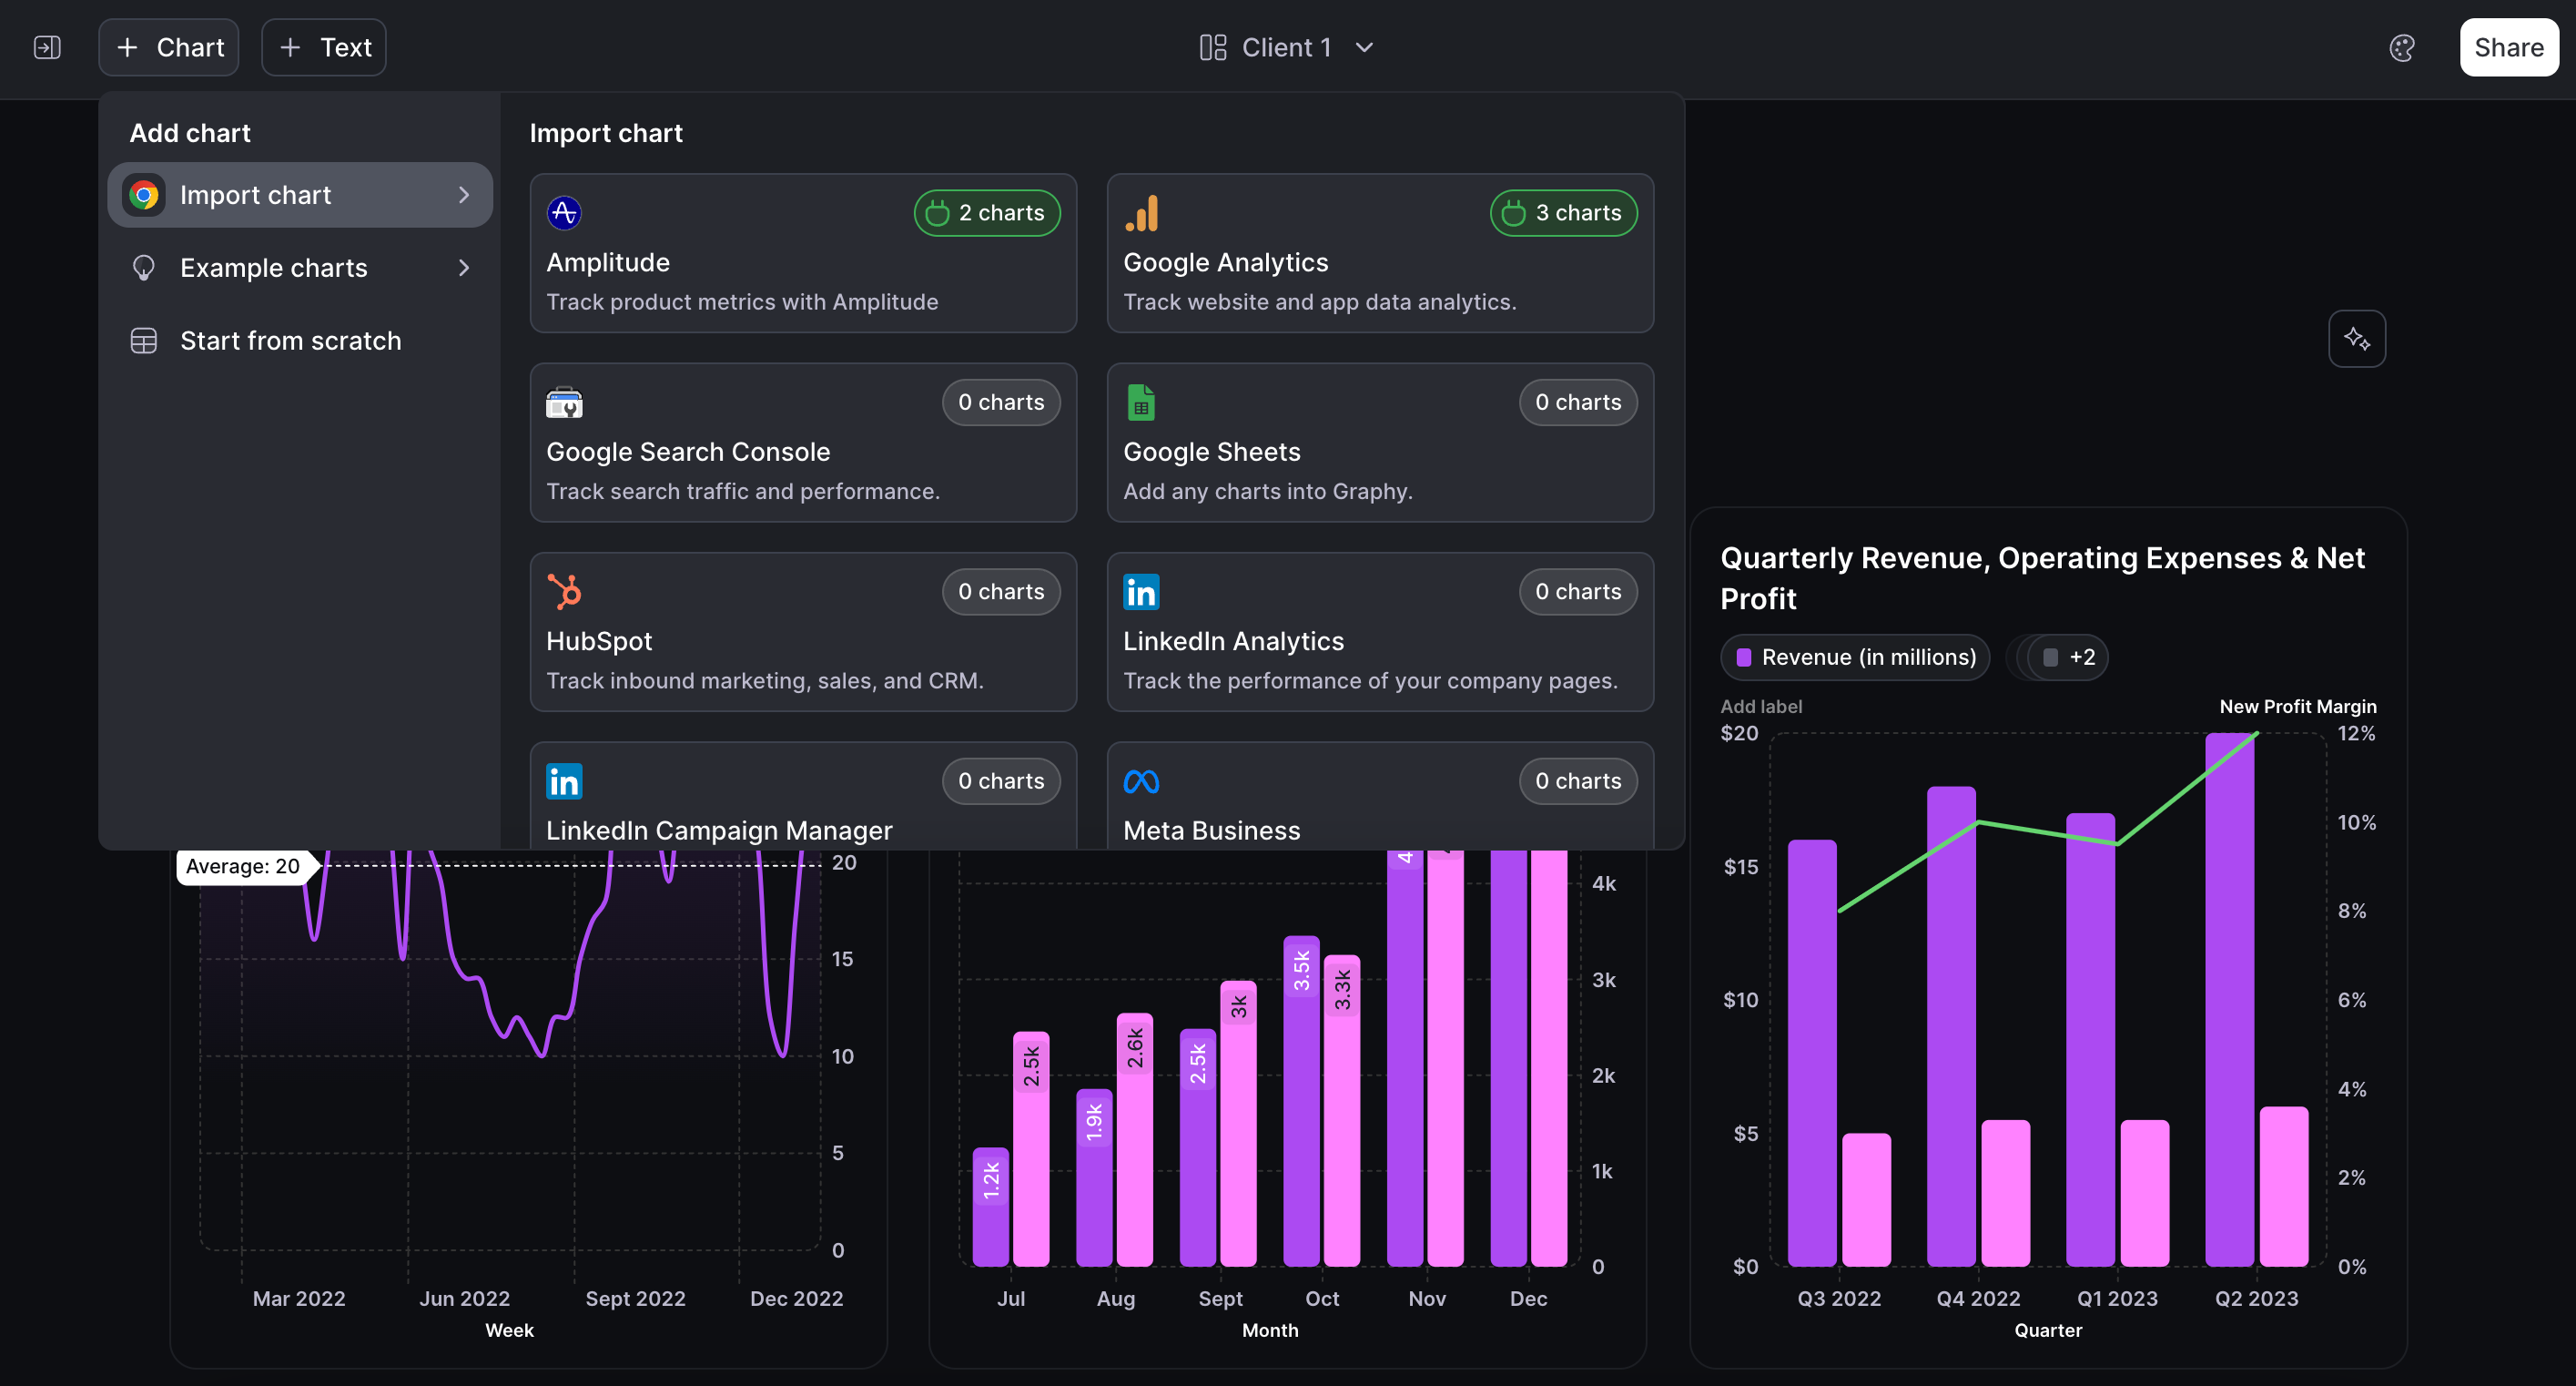Screen dimensions: 2576x1386
Task: Click the Add label axis field
Action: [1761, 707]
